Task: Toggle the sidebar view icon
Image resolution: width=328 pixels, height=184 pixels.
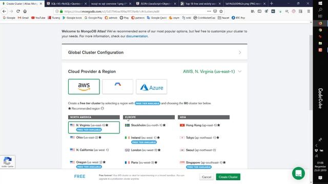Action: pyautogui.click(x=259, y=11)
